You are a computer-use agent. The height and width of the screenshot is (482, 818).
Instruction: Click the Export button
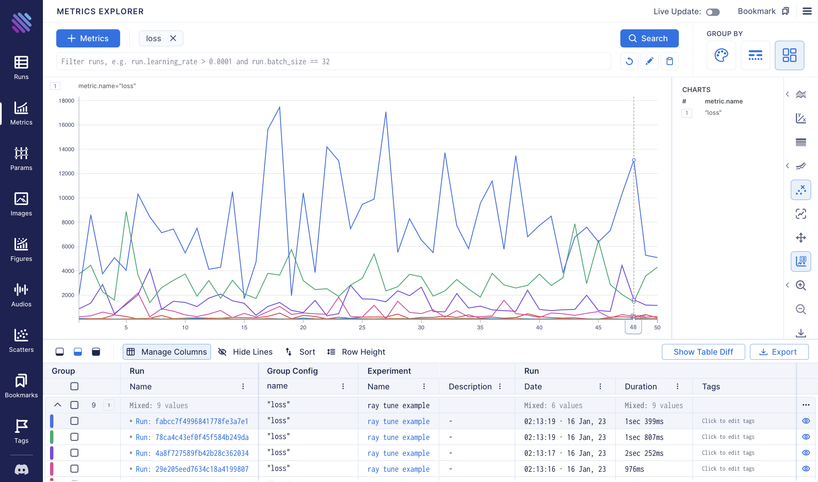coord(777,351)
